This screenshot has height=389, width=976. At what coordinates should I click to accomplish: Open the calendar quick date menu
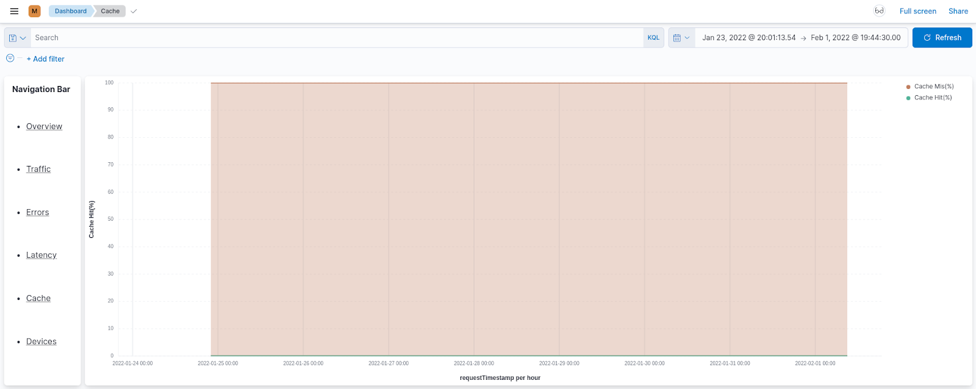[681, 38]
